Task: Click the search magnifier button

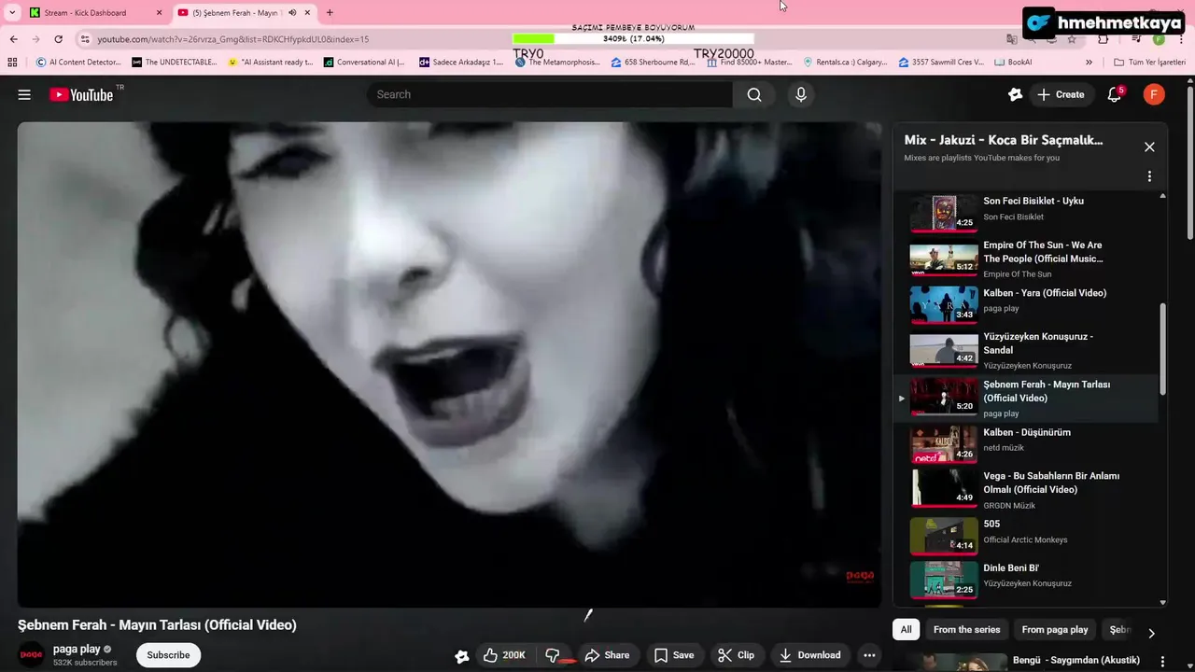Action: [x=754, y=94]
